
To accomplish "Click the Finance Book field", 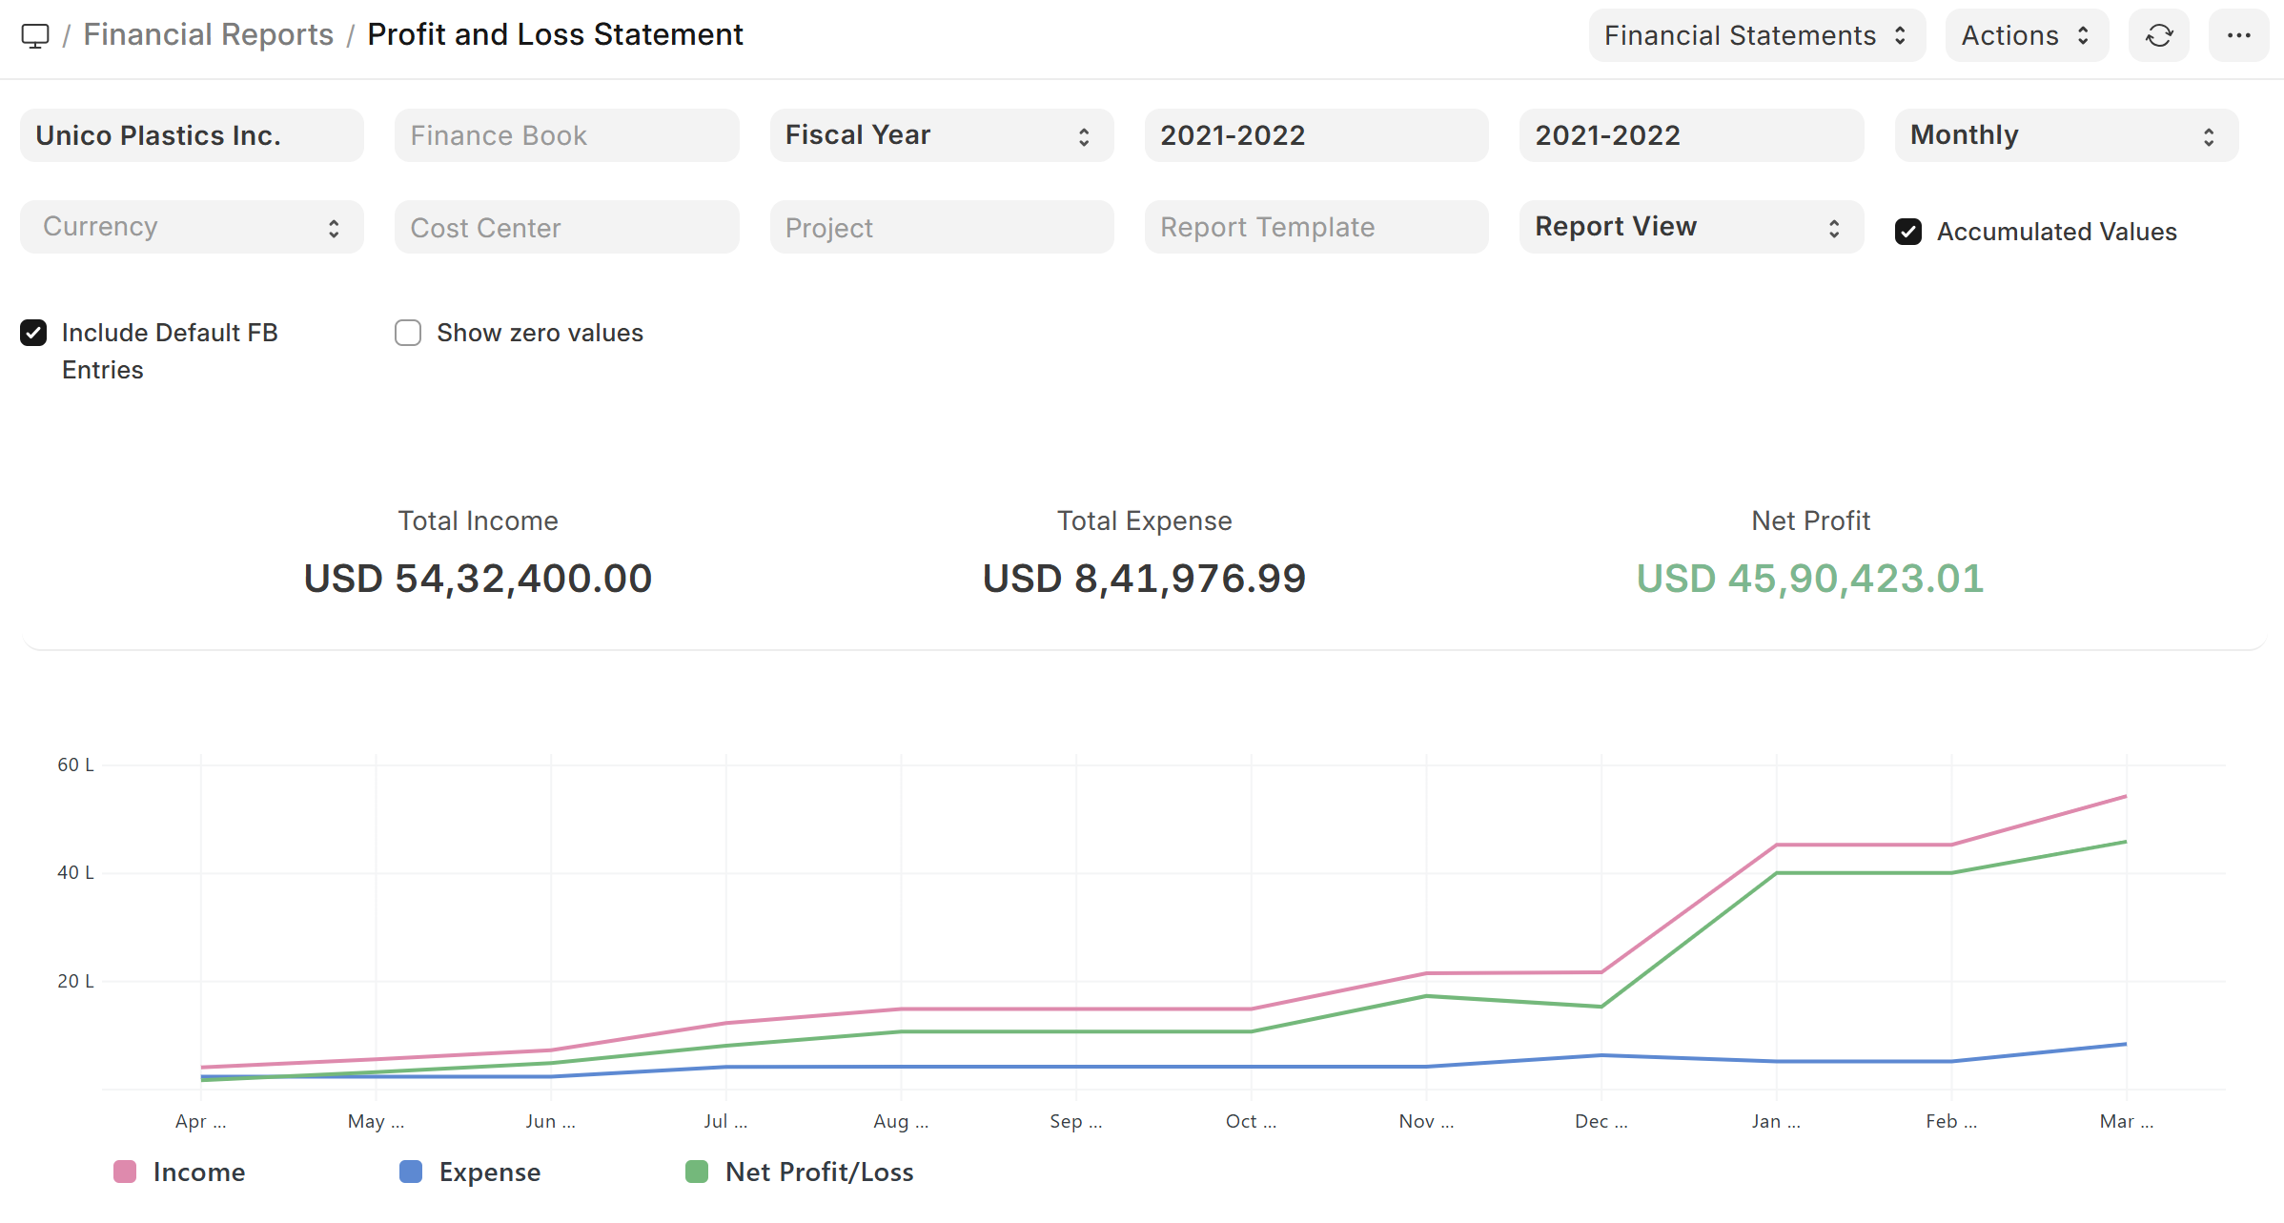I will pyautogui.click(x=567, y=135).
